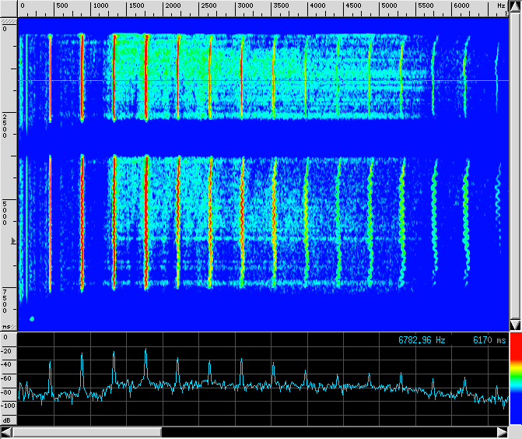Click the ms unit label on time axis

pyautogui.click(x=6, y=326)
